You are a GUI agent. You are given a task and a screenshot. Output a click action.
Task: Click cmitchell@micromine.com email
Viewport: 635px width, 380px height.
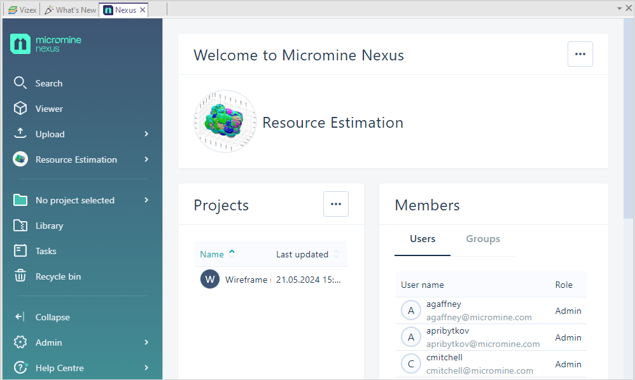click(480, 370)
